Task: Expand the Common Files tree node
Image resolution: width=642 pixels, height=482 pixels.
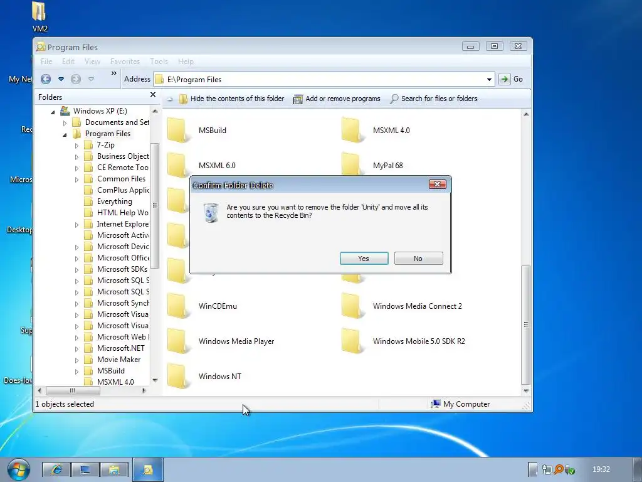Action: click(76, 179)
